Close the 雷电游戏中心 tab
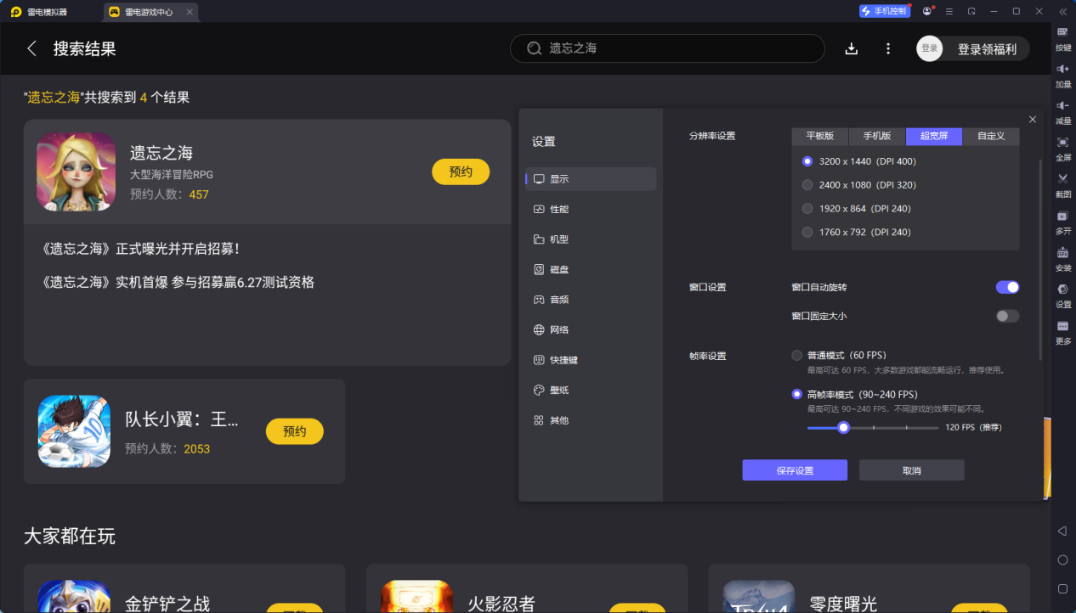 click(190, 12)
